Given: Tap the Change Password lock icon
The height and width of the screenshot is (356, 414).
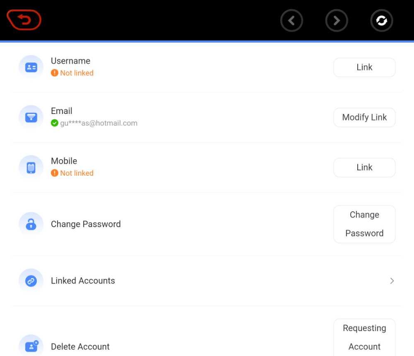Looking at the screenshot, I should coord(31,224).
